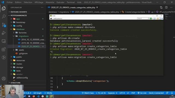Open the Search view in activity bar

(4, 16)
